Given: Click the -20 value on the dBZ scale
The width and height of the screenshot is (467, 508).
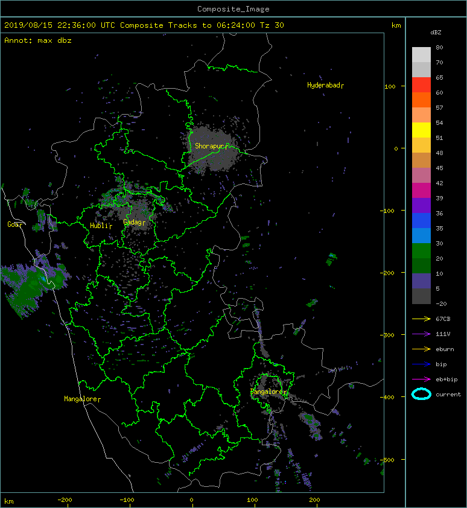Looking at the screenshot, I should (x=442, y=304).
